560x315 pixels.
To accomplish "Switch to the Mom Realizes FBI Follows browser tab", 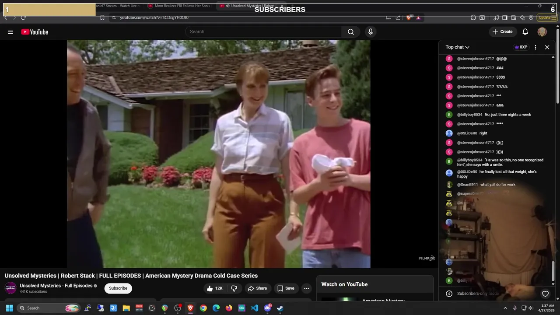I will 179,6.
